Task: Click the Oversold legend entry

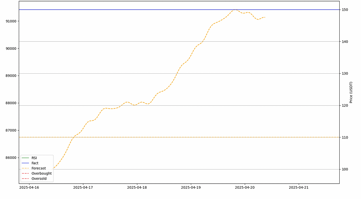Action: point(34,179)
